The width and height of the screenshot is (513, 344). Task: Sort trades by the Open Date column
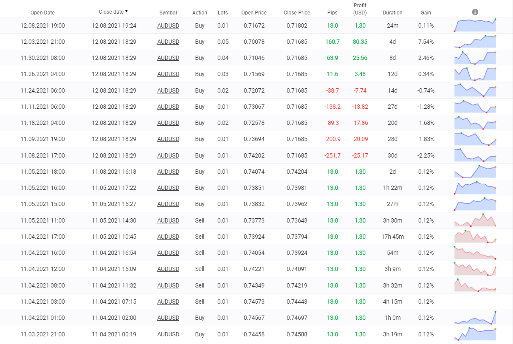(x=42, y=12)
